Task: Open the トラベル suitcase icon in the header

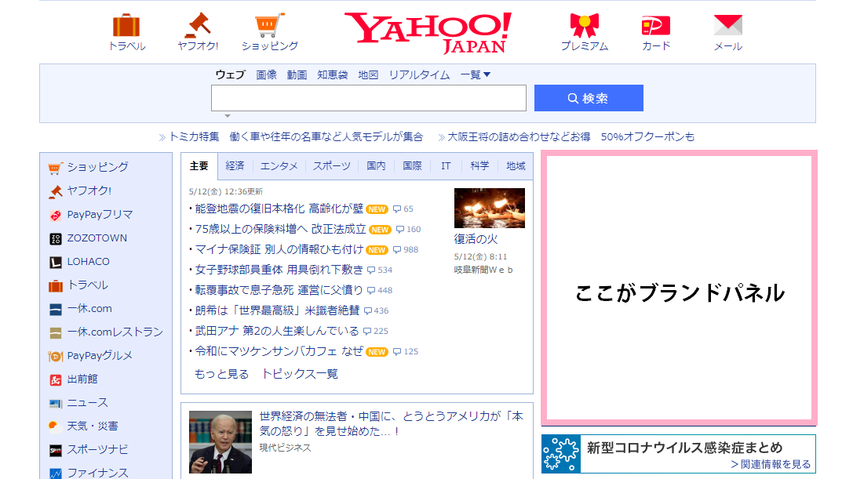Action: [126, 26]
